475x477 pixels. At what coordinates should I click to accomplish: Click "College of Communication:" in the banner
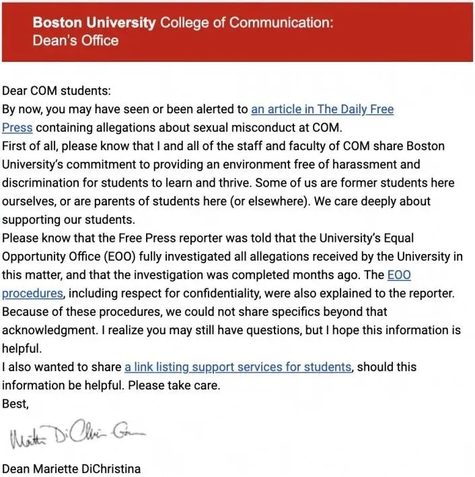tap(246, 22)
